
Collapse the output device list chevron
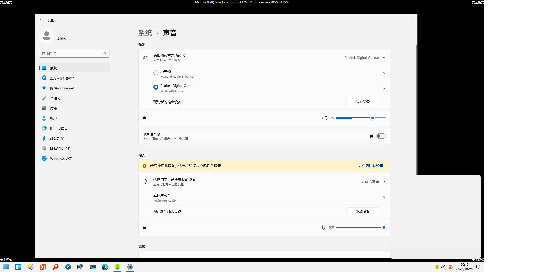(x=384, y=58)
